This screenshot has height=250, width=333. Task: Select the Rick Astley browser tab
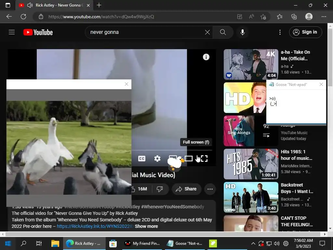pyautogui.click(x=54, y=5)
